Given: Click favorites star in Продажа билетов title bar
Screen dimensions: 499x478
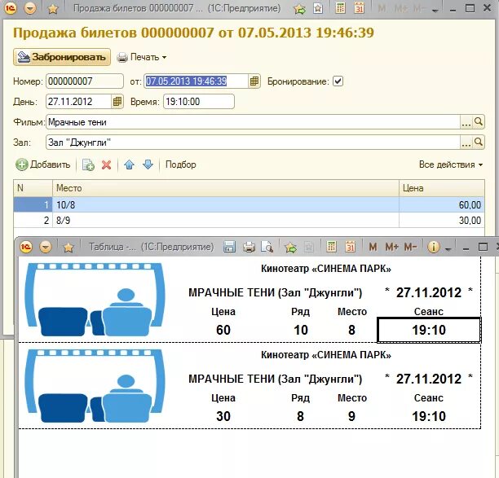Looking at the screenshot, I should pos(53,9).
